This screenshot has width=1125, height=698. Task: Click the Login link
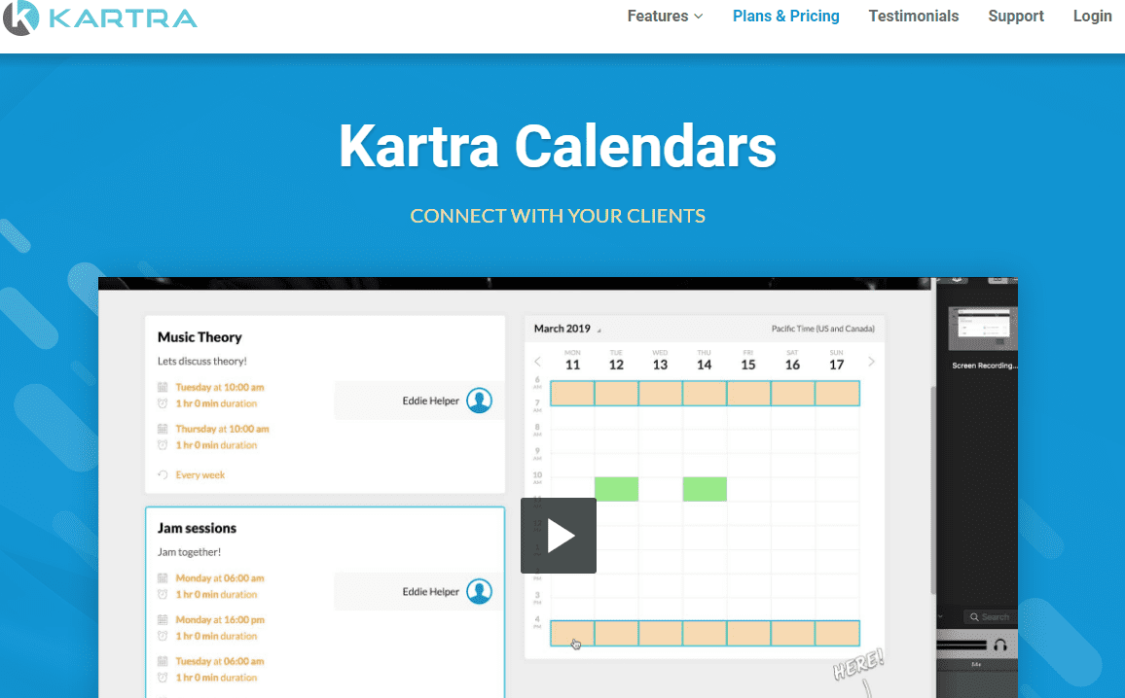(x=1092, y=17)
